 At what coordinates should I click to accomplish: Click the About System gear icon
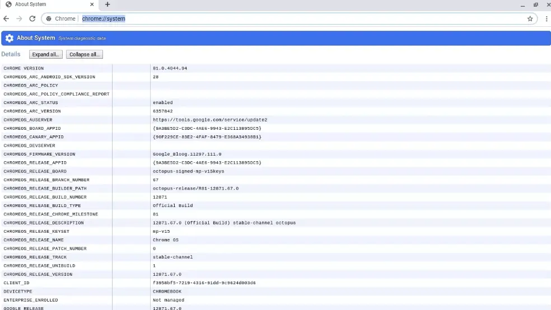point(10,38)
